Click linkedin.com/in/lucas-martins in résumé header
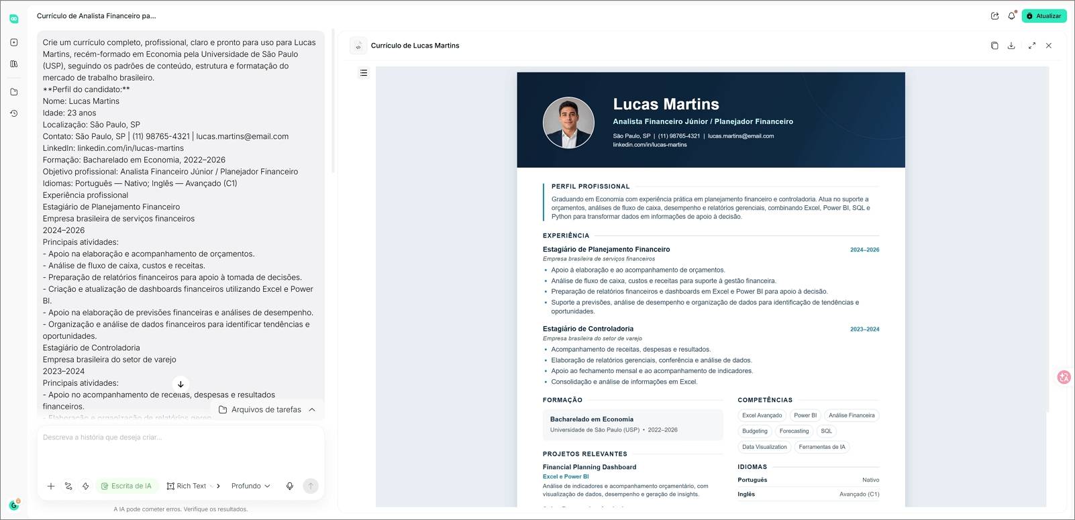 pos(650,144)
